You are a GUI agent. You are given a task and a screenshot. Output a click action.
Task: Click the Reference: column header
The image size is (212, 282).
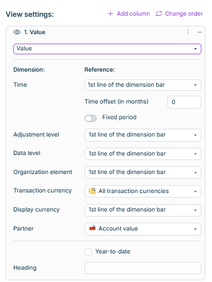100,70
